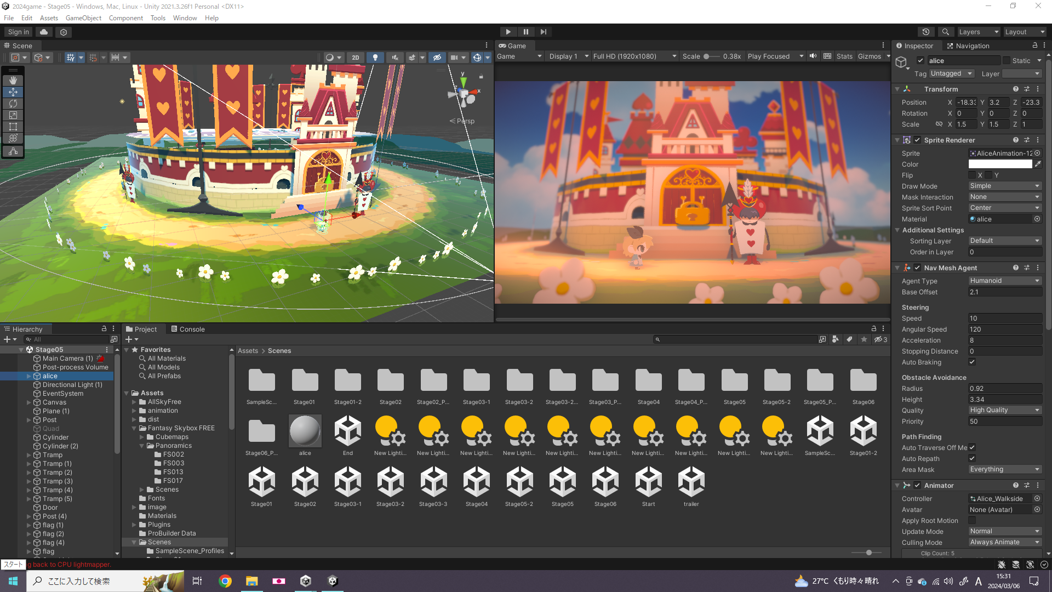Expand the Canvas object in Hierarchy
The image size is (1052, 592).
(29, 402)
